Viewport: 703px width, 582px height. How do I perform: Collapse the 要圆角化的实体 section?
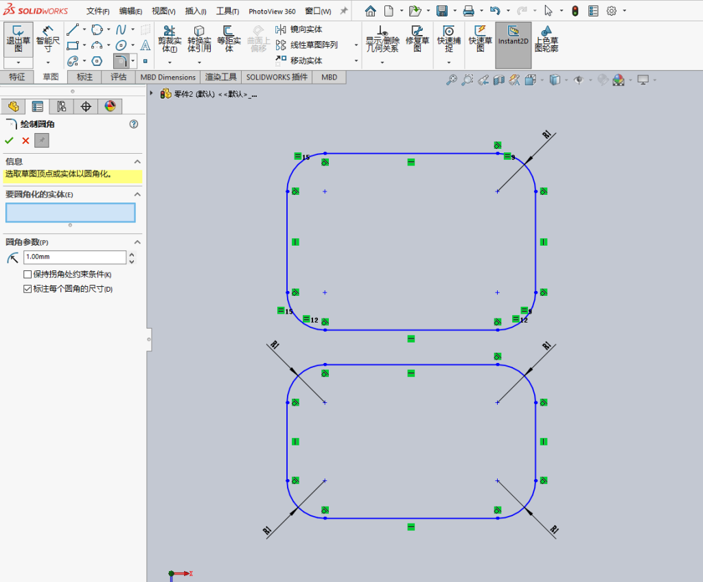[x=137, y=195]
